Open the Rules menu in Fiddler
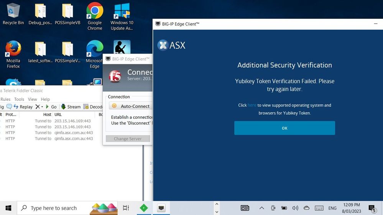Viewport: 383px width, 215px height. point(5,99)
